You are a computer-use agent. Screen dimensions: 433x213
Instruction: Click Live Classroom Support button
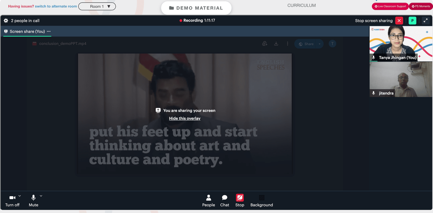coord(390,6)
